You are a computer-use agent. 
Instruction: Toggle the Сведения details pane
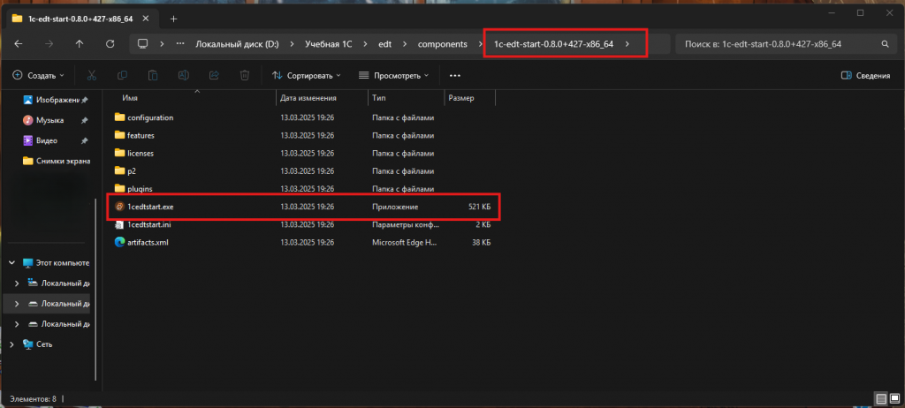point(865,76)
